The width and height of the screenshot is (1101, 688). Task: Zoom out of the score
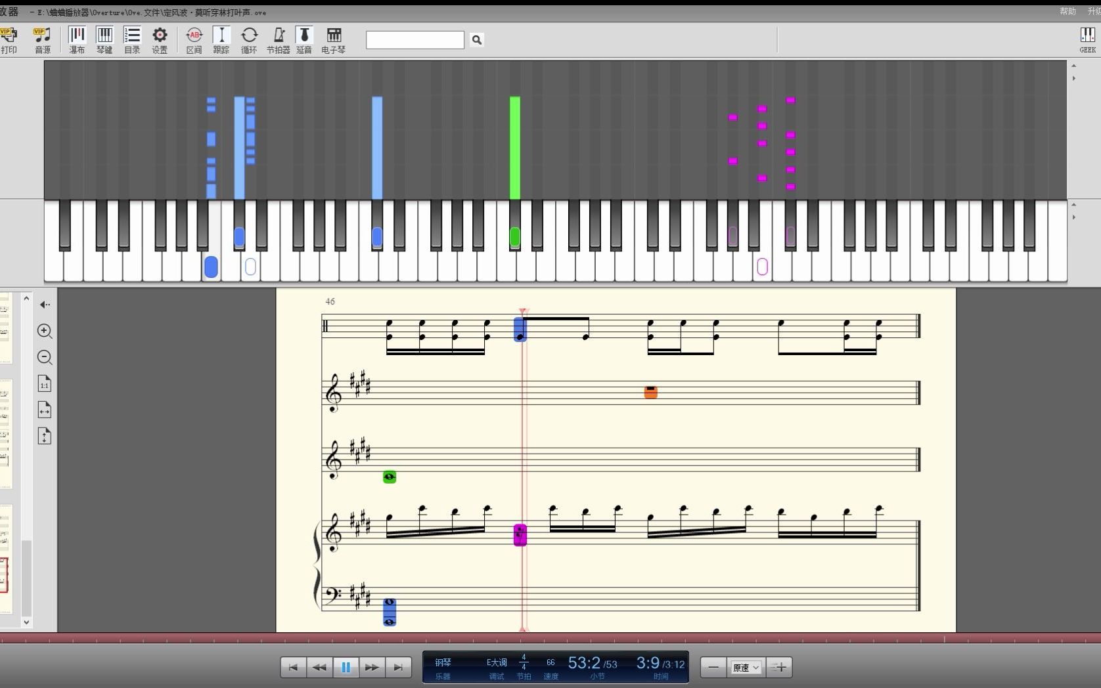(45, 357)
